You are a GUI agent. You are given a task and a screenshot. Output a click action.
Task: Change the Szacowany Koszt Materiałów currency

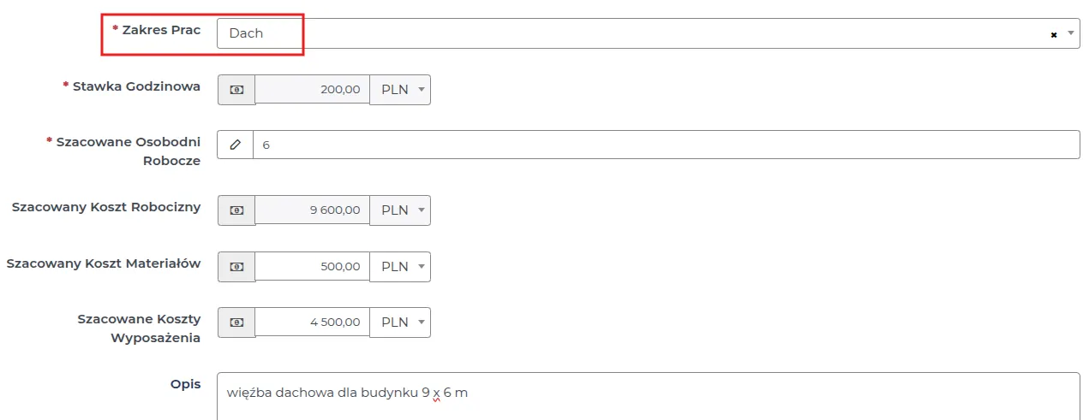[400, 267]
